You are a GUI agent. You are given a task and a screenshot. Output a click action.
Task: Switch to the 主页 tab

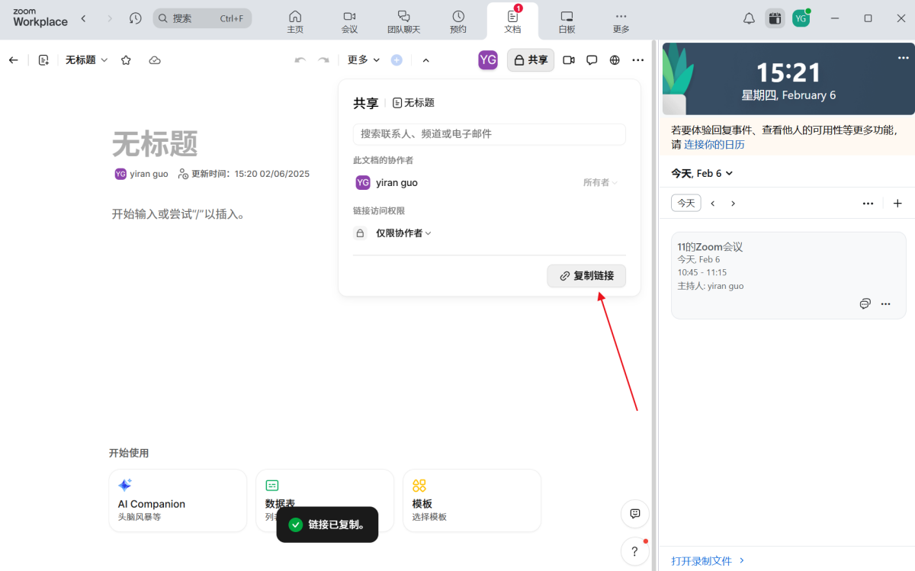tap(295, 18)
